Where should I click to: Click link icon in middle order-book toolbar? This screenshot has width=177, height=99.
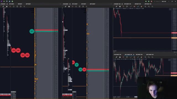[x=66, y=7]
